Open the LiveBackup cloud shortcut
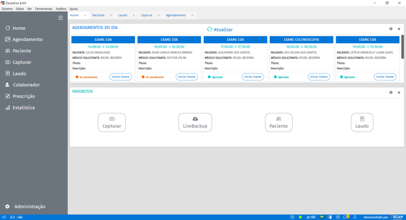Viewport: 406px width, 220px height. click(x=195, y=122)
